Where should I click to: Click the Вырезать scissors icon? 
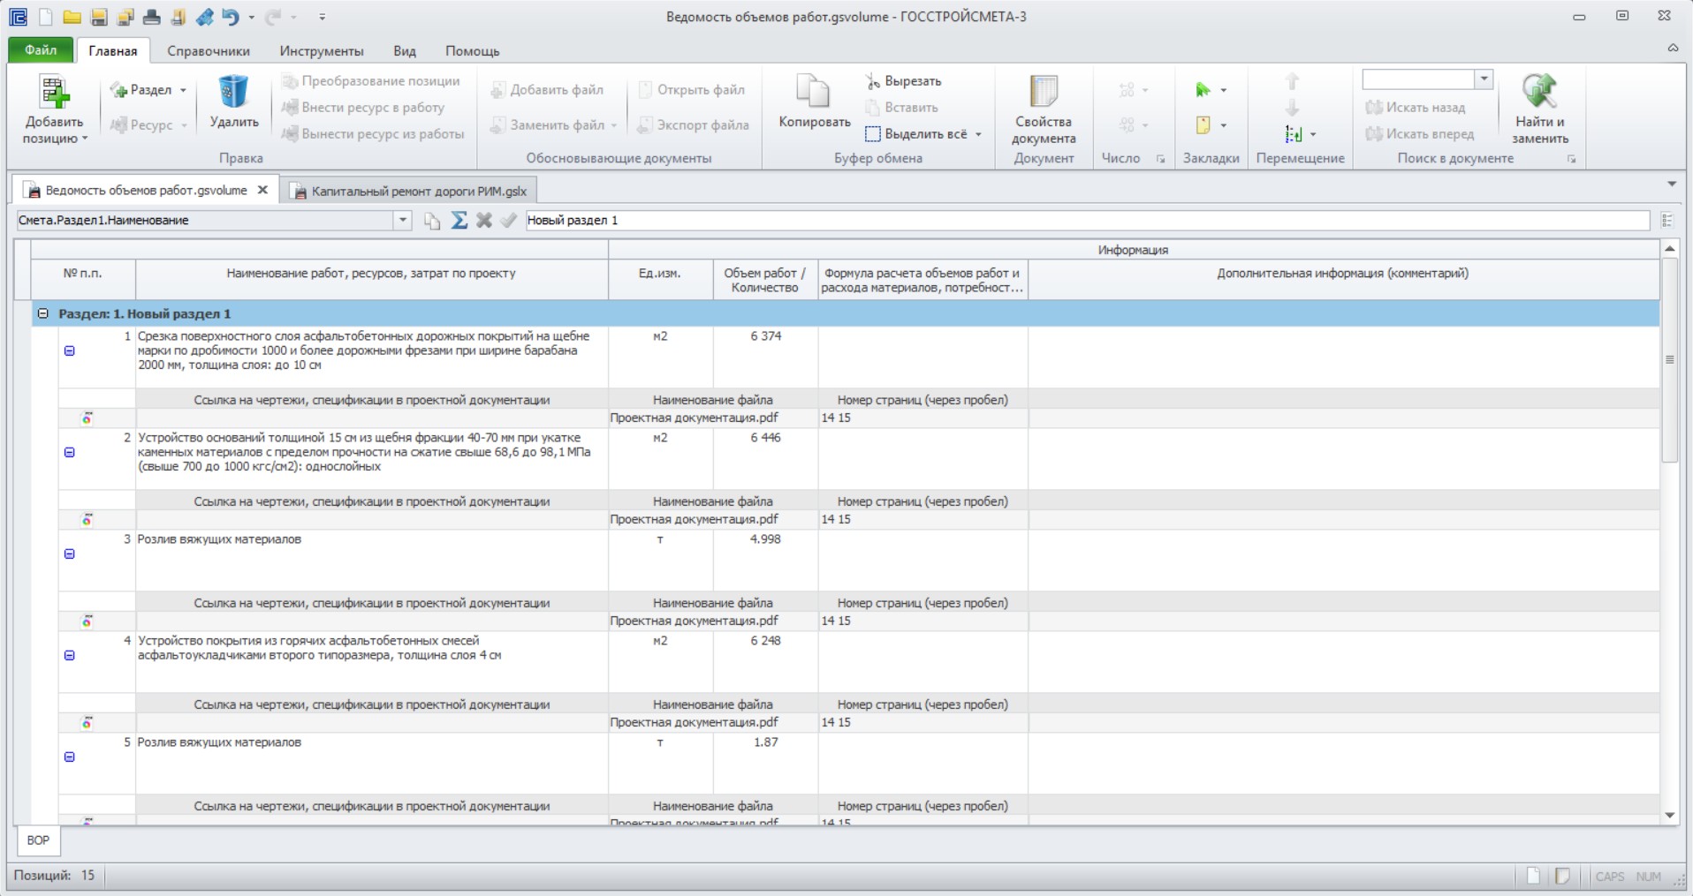point(872,81)
